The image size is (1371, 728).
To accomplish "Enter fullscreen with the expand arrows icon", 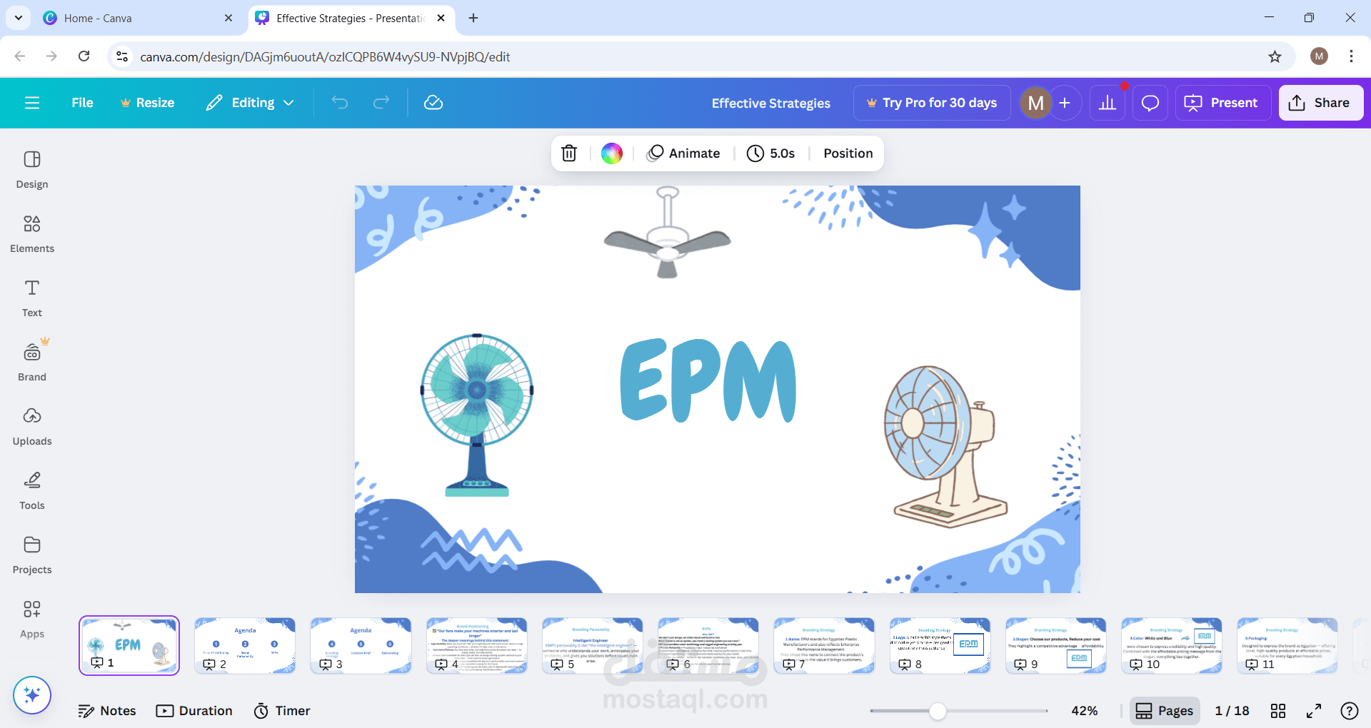I will click(1314, 711).
